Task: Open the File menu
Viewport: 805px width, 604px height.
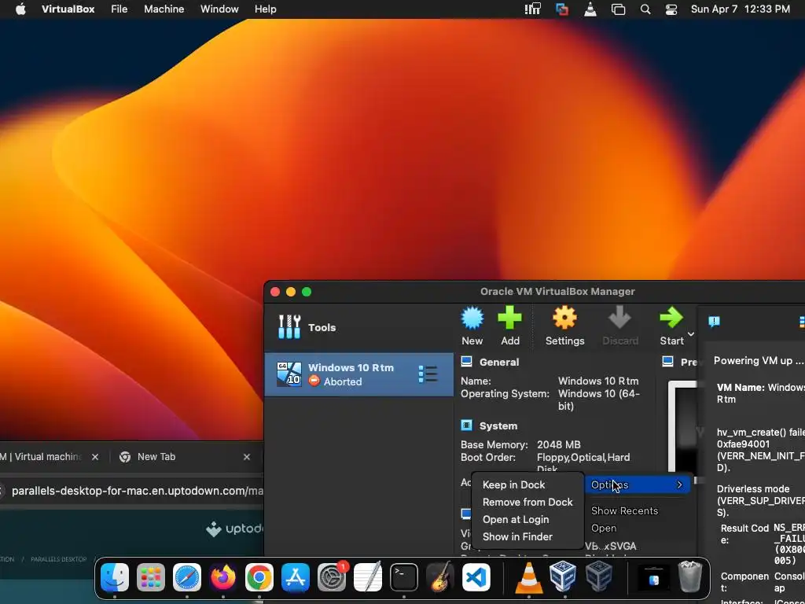Action: click(119, 9)
